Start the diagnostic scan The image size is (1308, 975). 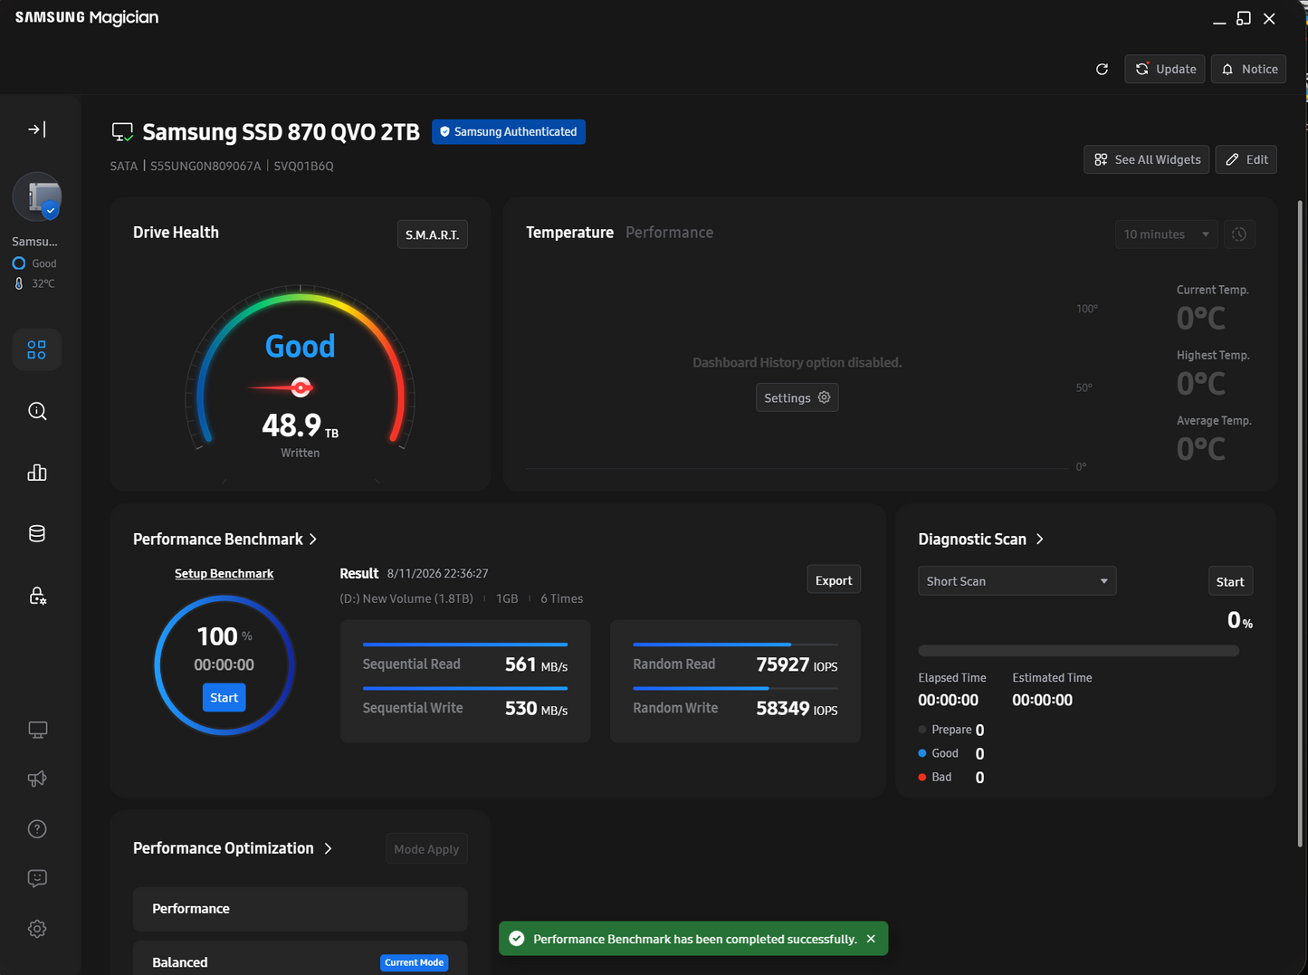coord(1230,581)
